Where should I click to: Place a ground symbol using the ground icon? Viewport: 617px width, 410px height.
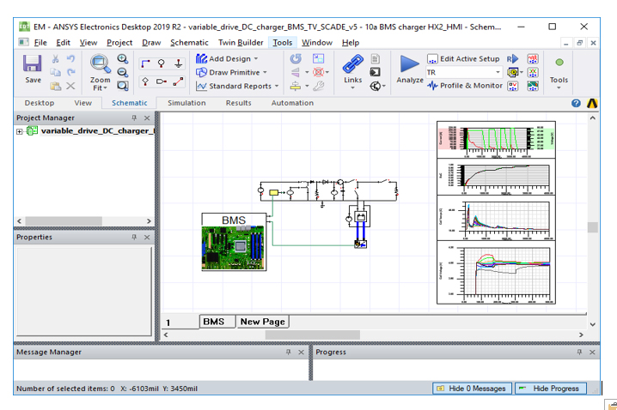(179, 63)
